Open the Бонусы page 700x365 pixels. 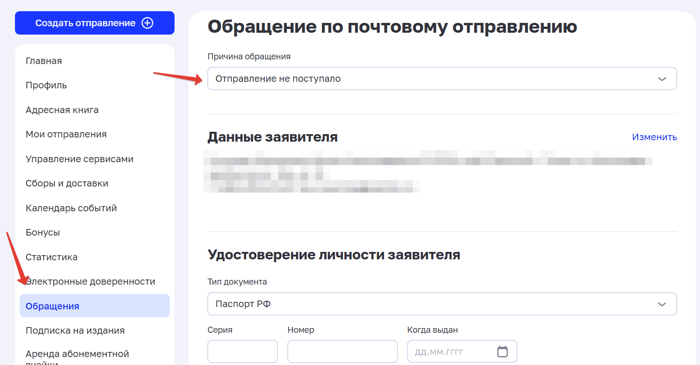(43, 232)
